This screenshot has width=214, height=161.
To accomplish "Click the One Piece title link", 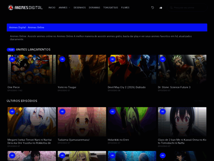I will pos(14,87).
